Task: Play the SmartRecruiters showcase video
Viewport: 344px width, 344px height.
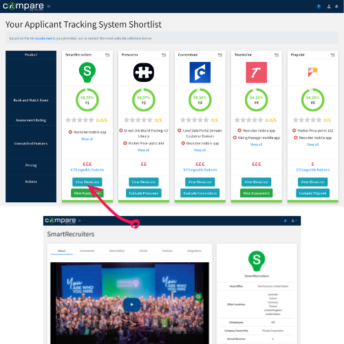Action: point(132,304)
